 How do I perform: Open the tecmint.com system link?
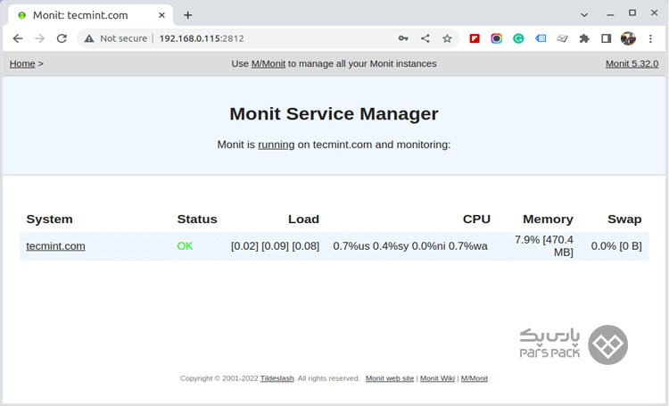click(55, 246)
